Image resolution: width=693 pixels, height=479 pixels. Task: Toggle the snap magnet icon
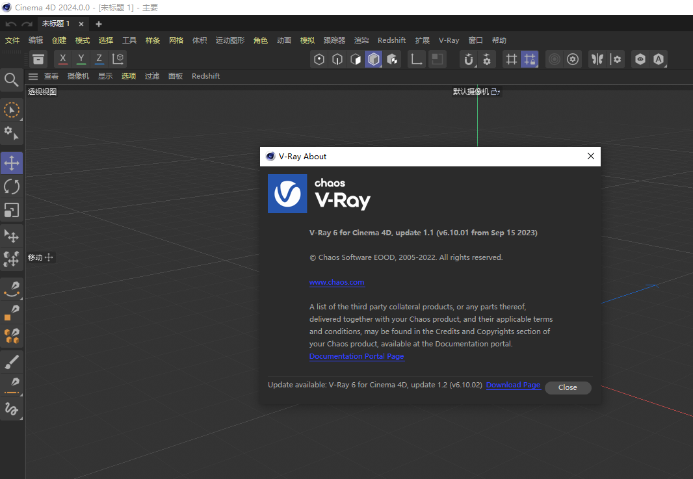[469, 59]
